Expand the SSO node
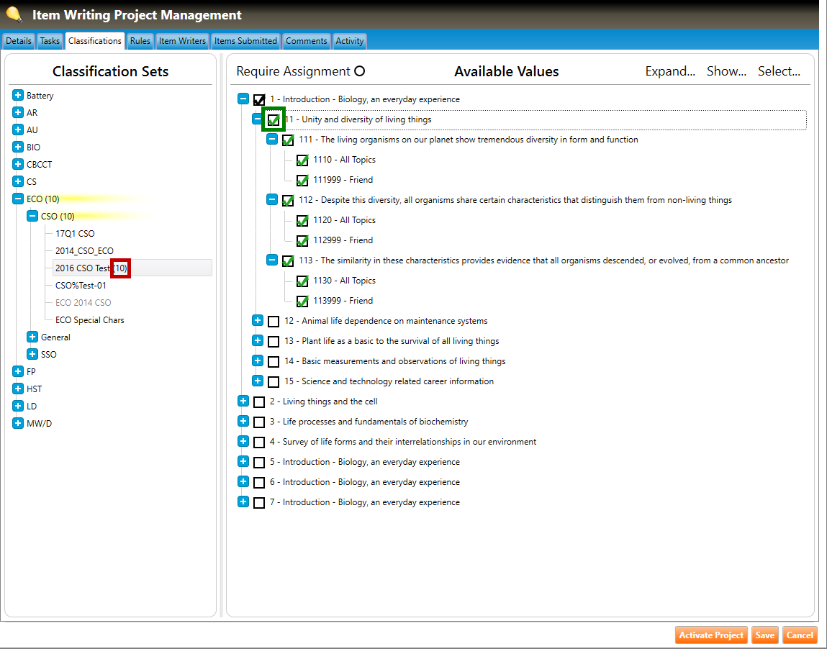This screenshot has width=827, height=649. pos(32,354)
